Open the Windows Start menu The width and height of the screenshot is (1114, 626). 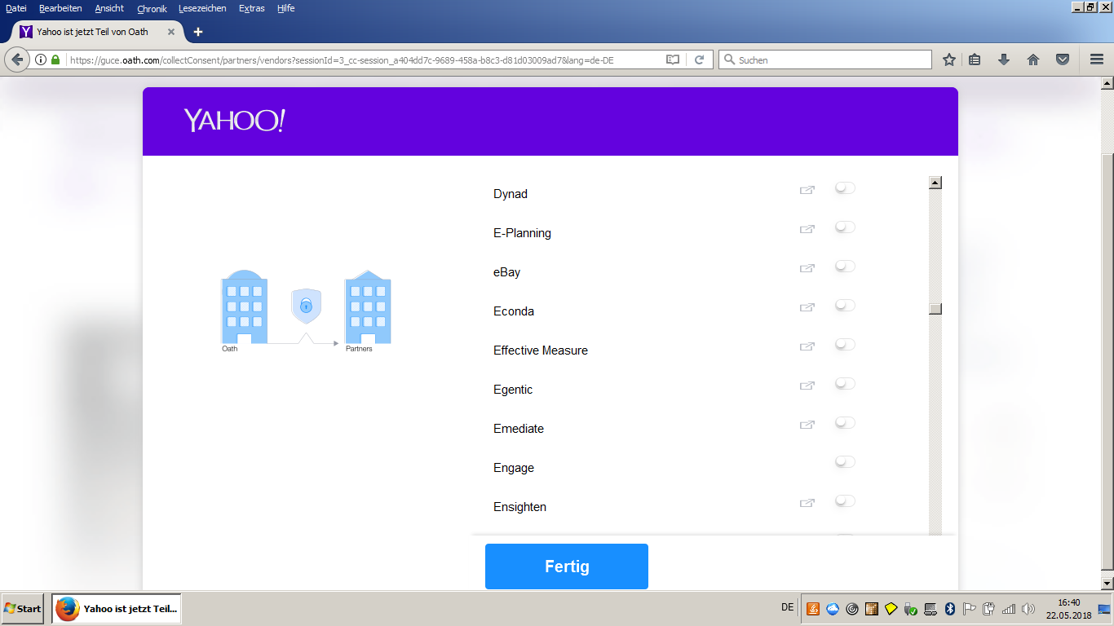[23, 609]
